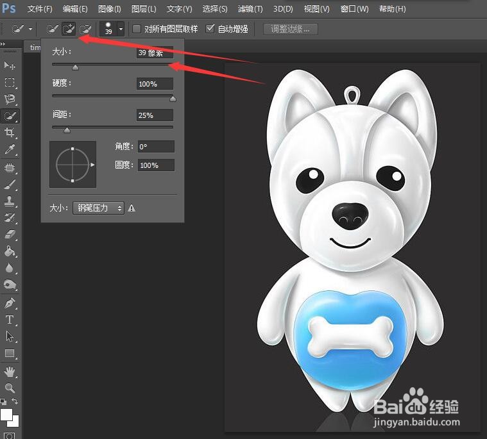
Task: Click the 角度 0° input field
Action: tap(156, 146)
